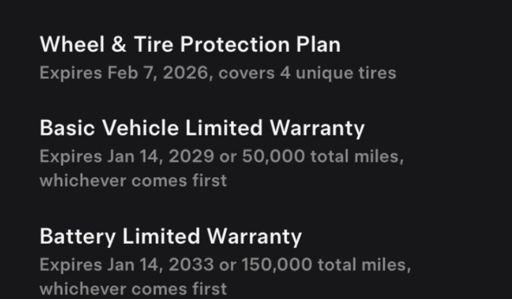Click the 'Expires Jan 14, 2029' detail line
This screenshot has height=299, width=512.
pyautogui.click(x=126, y=157)
